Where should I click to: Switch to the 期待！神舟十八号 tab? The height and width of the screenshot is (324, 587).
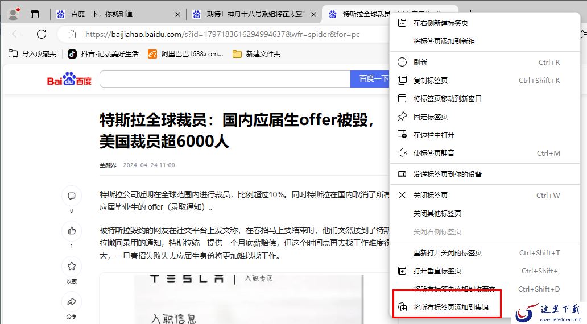(254, 14)
